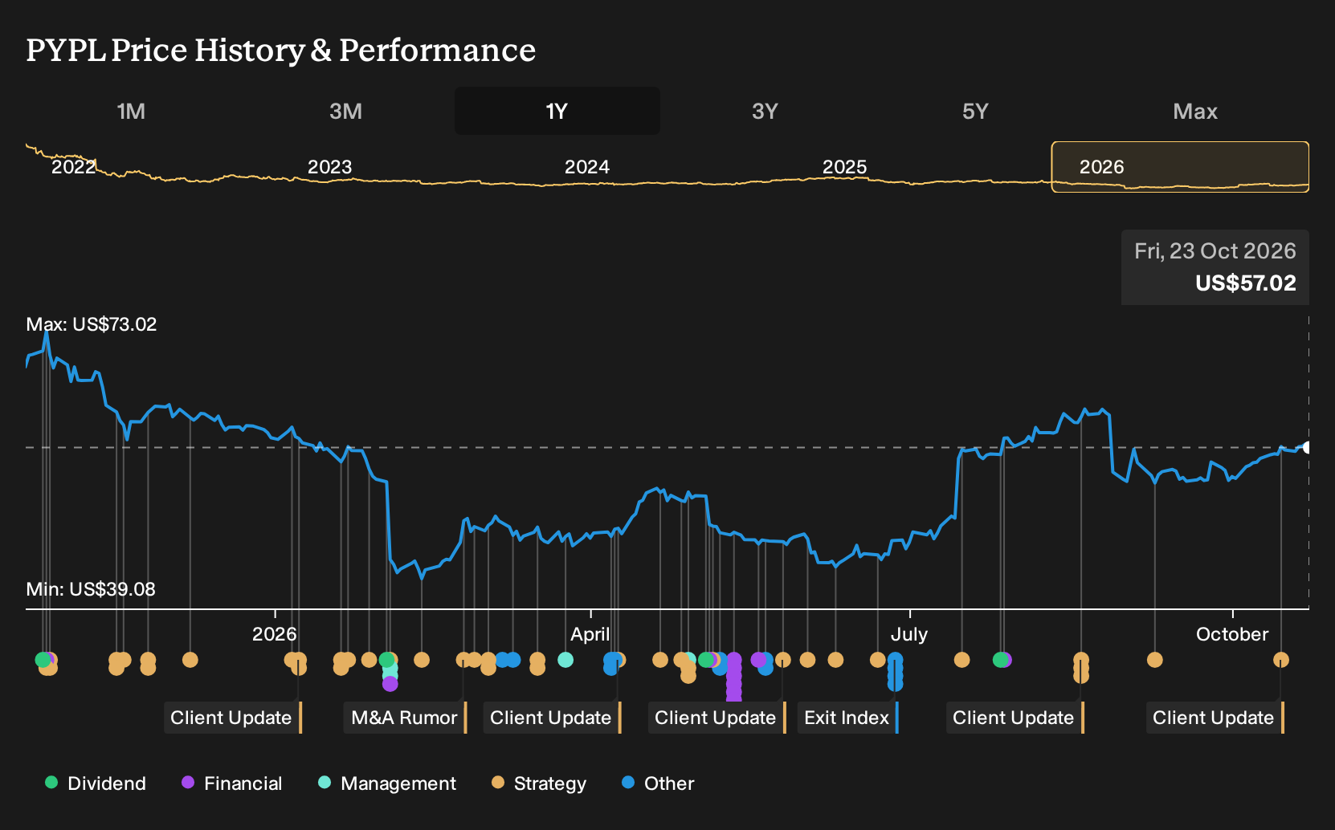The image size is (1335, 830).
Task: Select the 3M time range tab
Action: pos(345,111)
